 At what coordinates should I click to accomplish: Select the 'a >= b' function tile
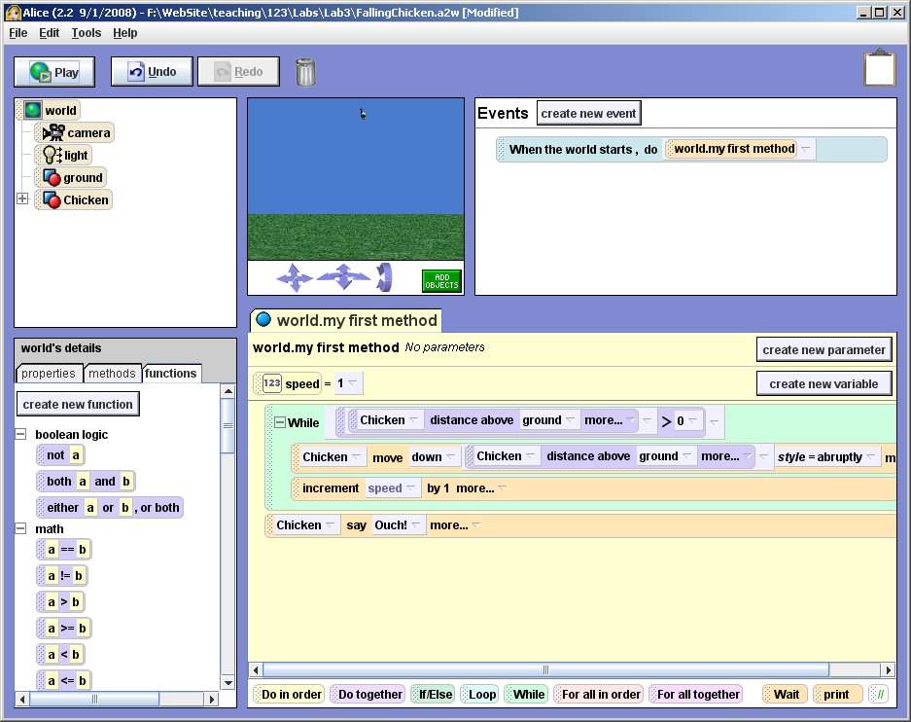click(63, 628)
